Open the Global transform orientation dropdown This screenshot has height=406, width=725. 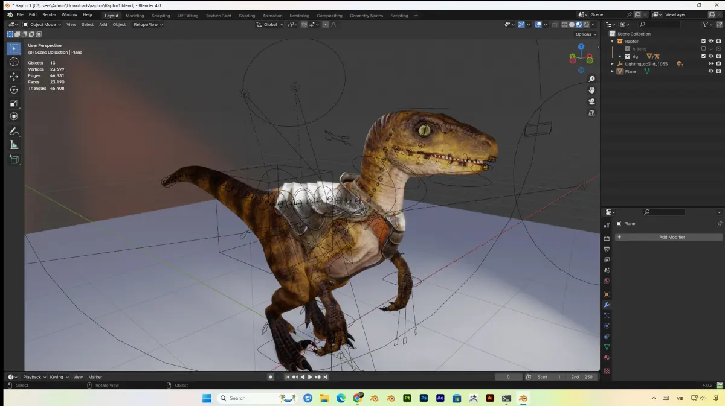tap(270, 25)
